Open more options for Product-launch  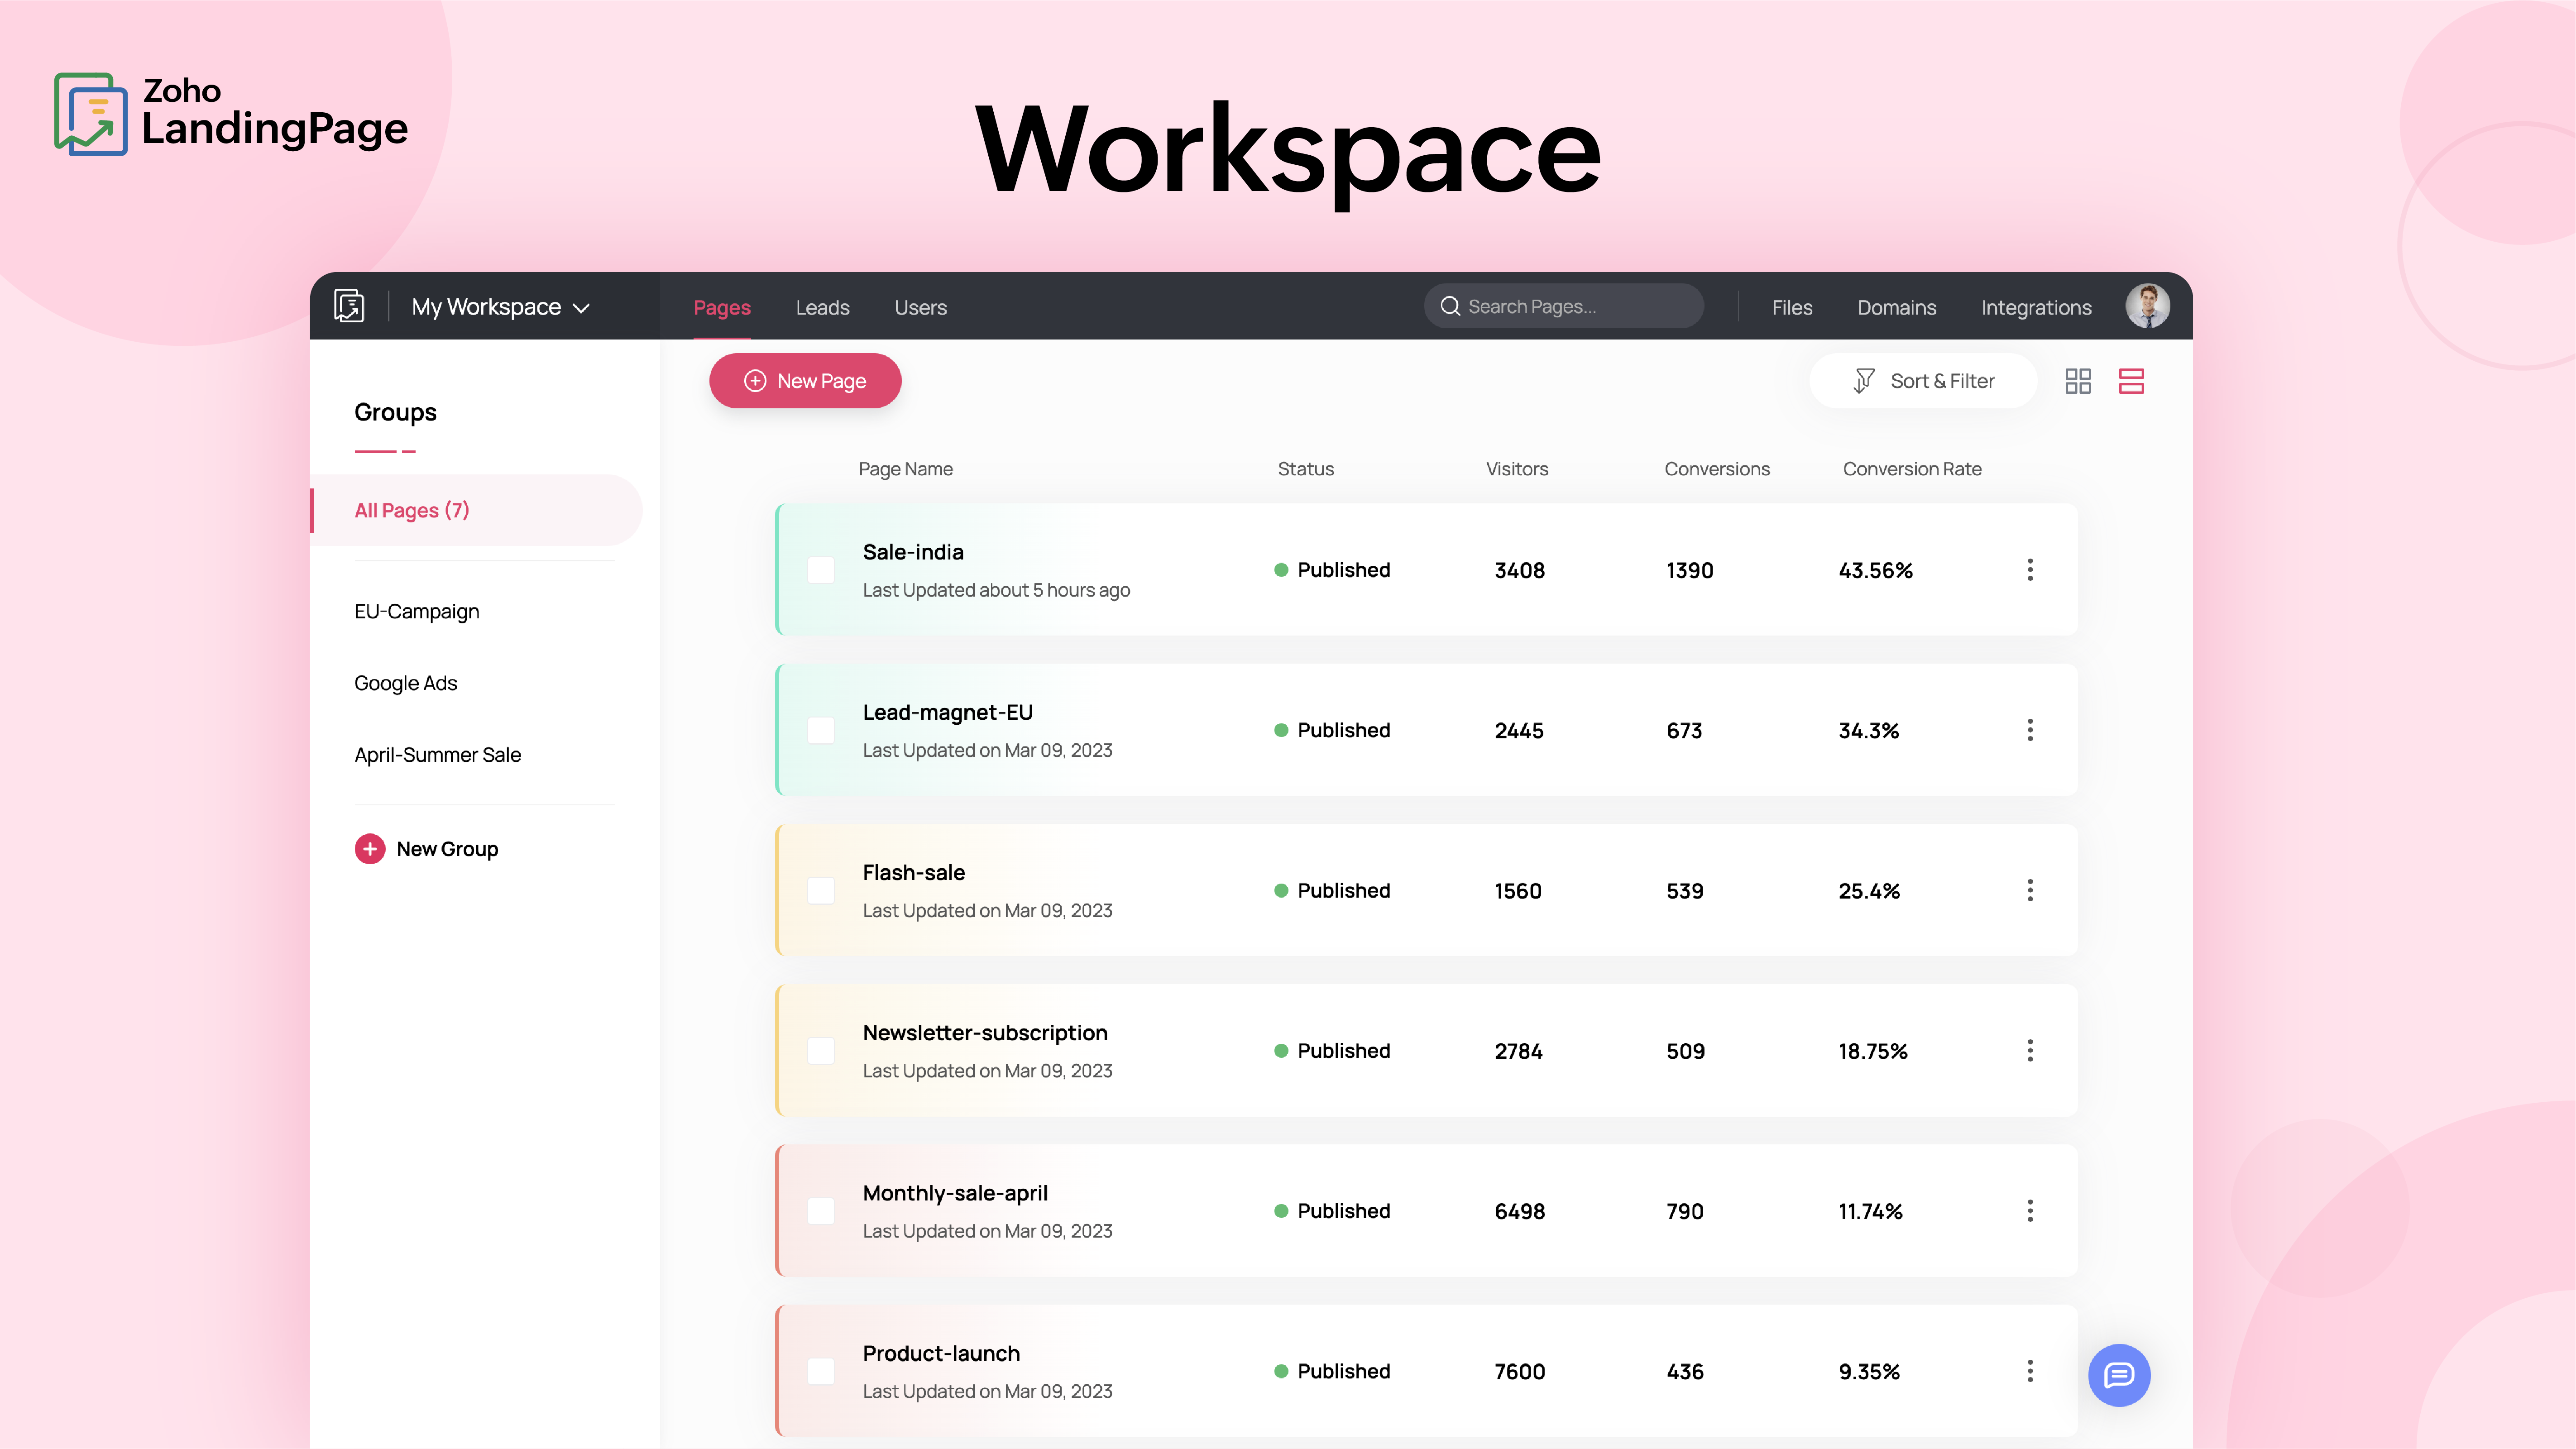[2030, 1371]
